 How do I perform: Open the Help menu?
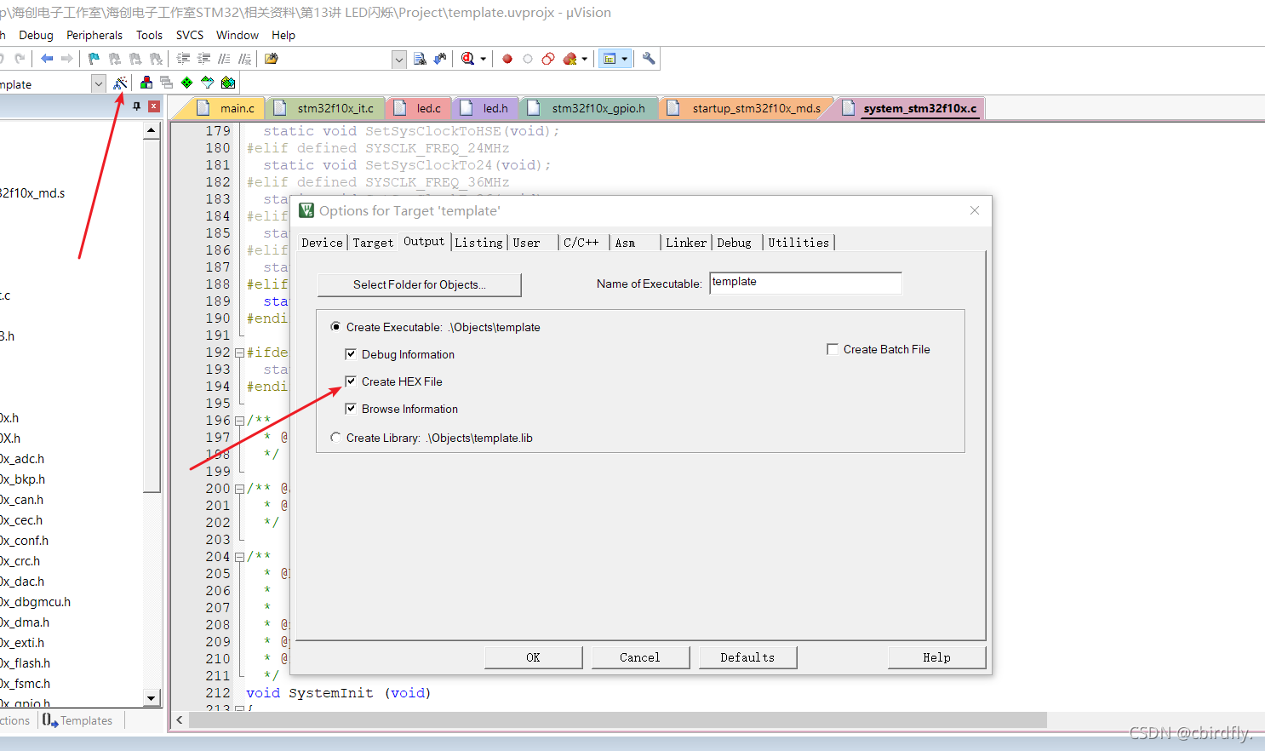pos(283,35)
